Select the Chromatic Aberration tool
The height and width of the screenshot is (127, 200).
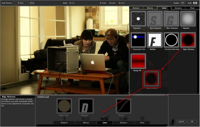coord(171,40)
